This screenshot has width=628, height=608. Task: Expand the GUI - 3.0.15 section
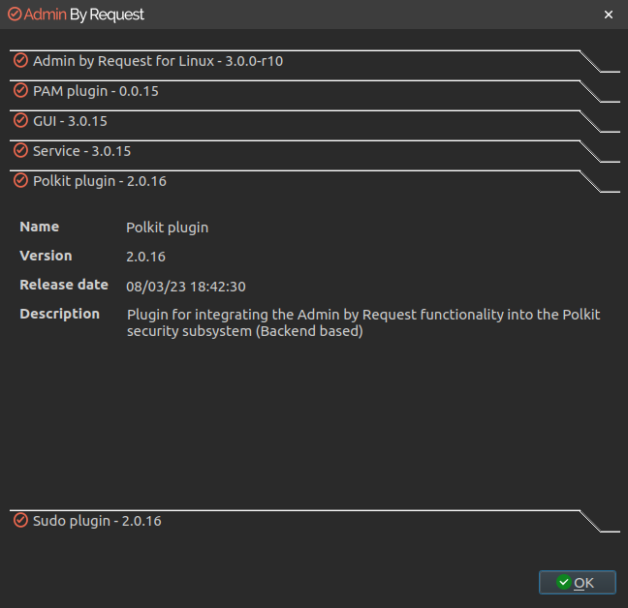click(314, 121)
